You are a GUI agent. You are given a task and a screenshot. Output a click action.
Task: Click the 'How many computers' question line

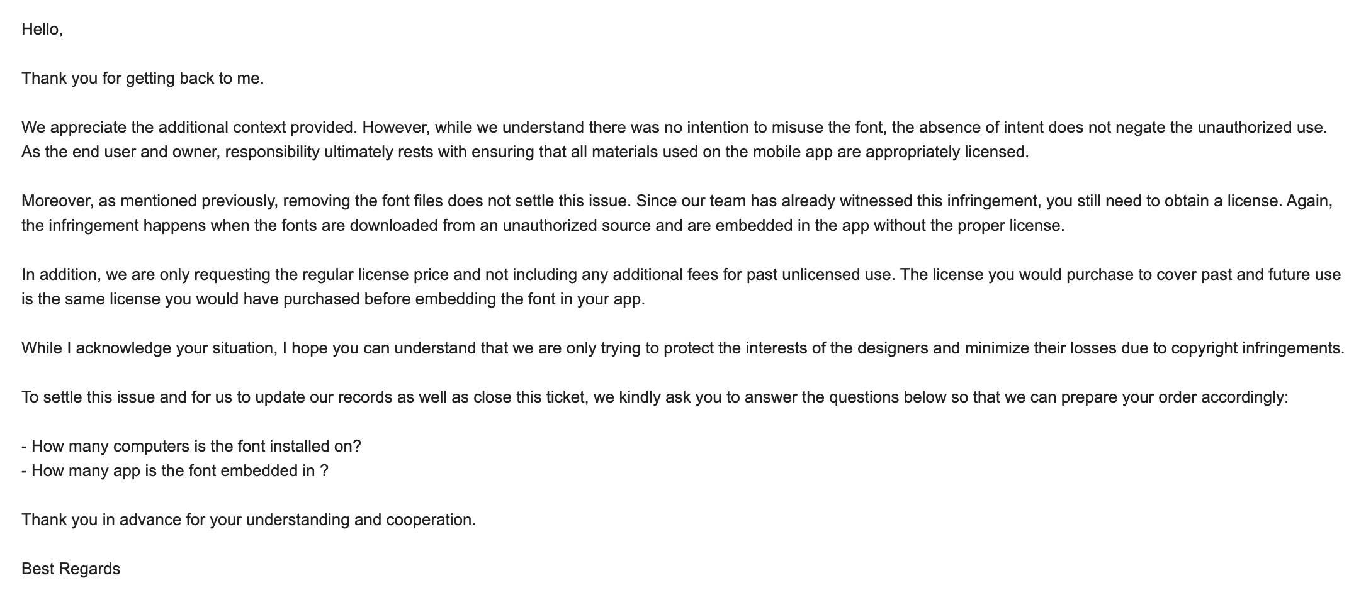[191, 447]
